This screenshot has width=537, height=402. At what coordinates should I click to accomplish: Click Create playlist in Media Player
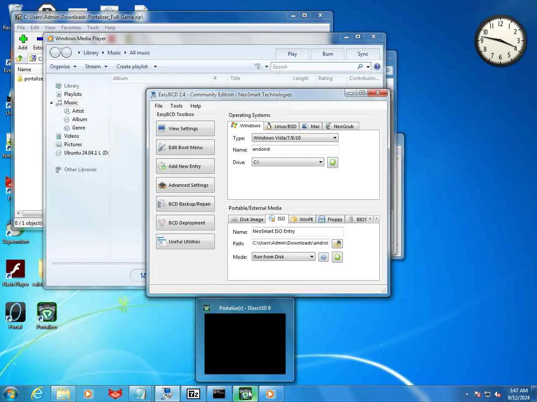point(132,67)
